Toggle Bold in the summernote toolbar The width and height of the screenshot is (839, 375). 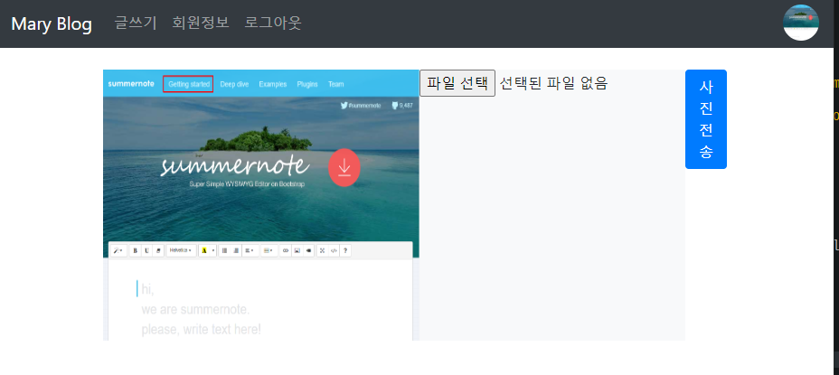136,250
